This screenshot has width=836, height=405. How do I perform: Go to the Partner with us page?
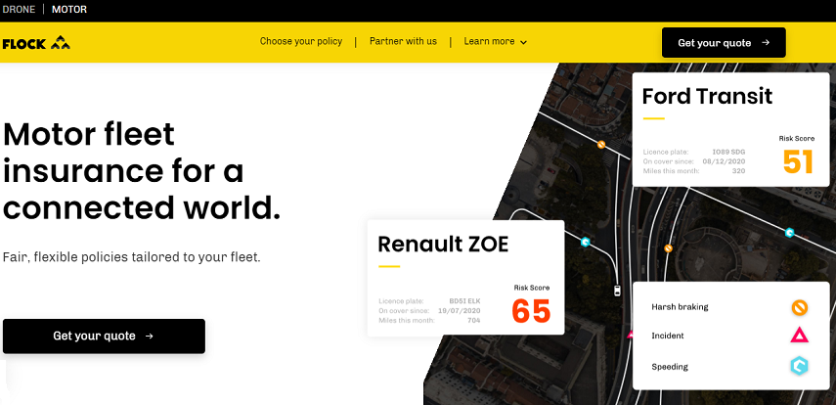pyautogui.click(x=403, y=42)
